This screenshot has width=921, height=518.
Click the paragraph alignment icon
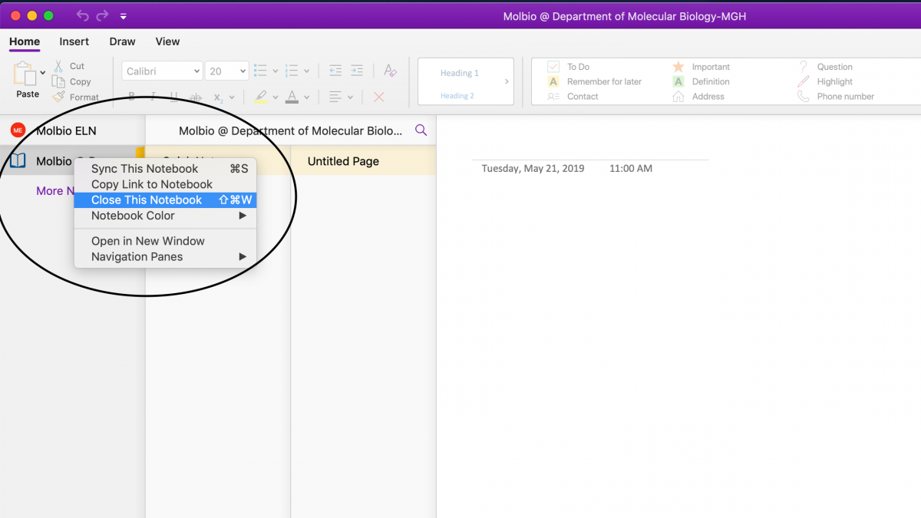click(335, 97)
